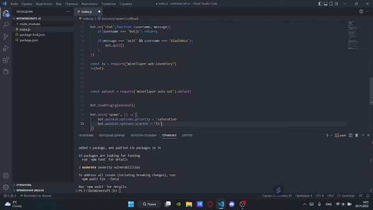
Task: Open File Explorer from the taskbar
Action: coord(189,204)
